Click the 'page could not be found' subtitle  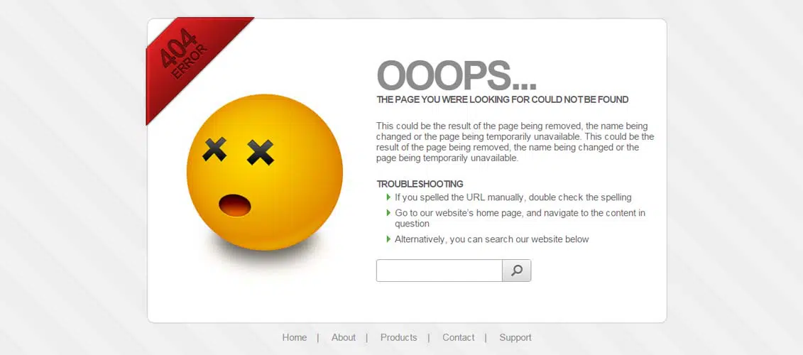[502, 100]
